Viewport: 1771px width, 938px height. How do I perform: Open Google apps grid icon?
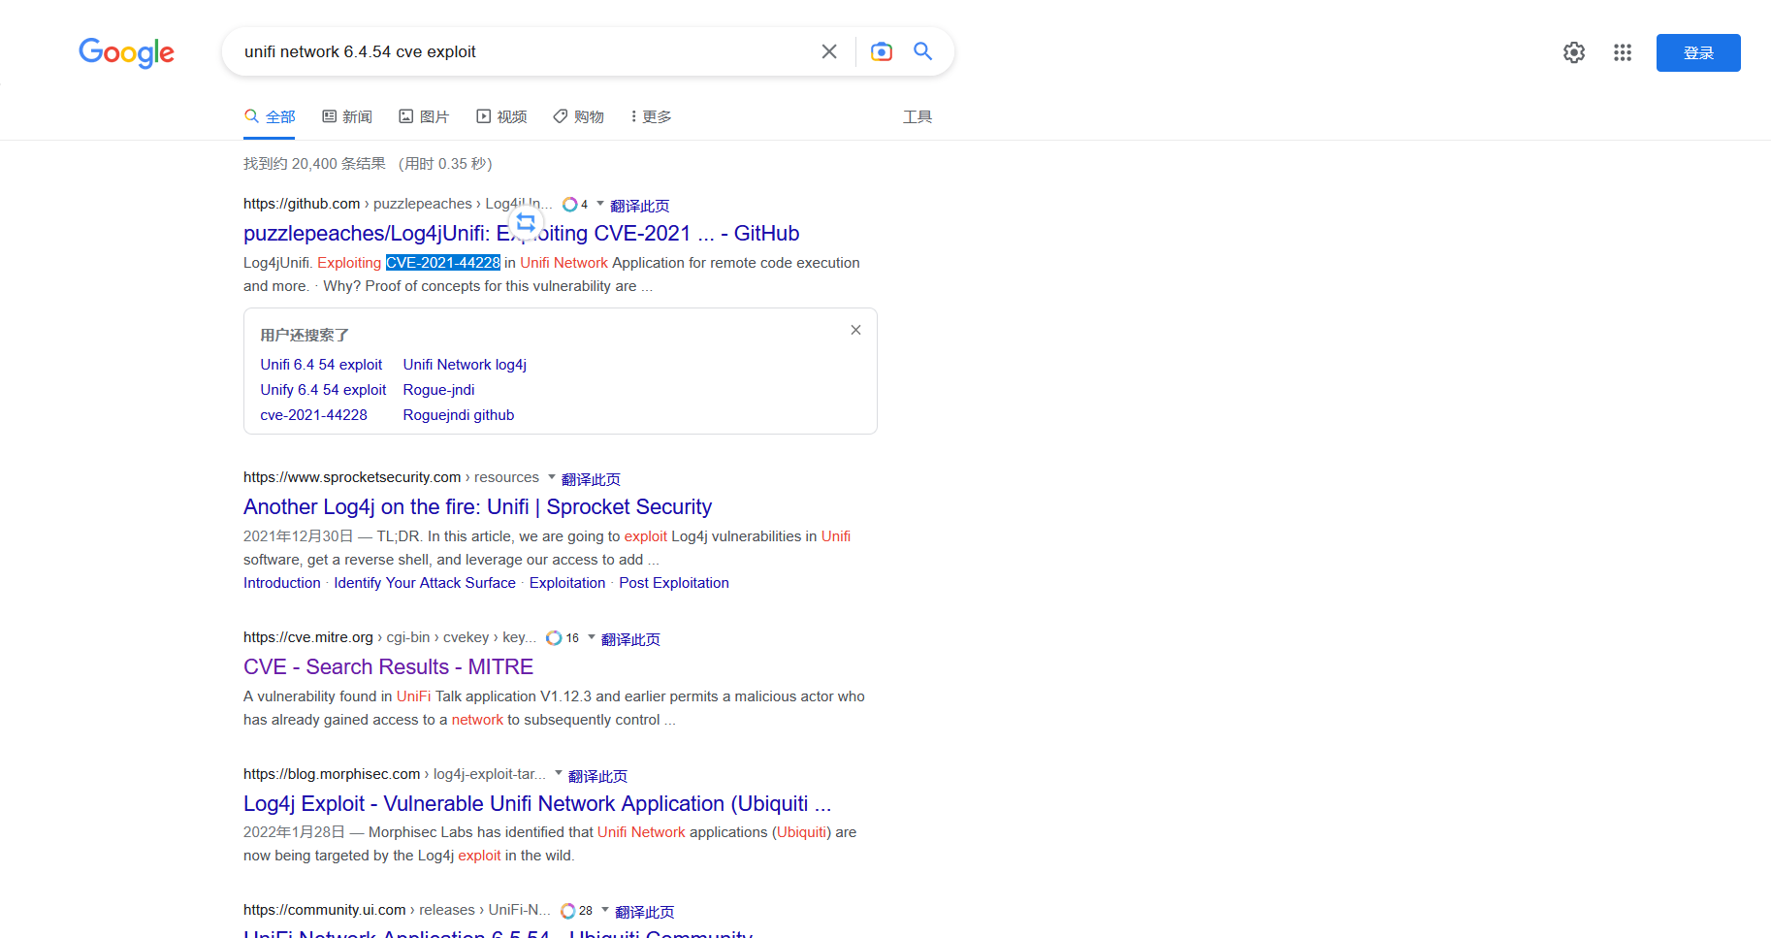click(x=1623, y=52)
